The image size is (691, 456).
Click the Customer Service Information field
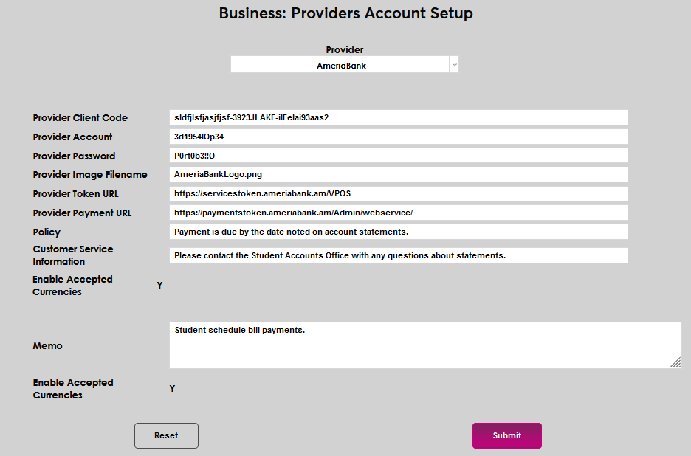coord(398,255)
